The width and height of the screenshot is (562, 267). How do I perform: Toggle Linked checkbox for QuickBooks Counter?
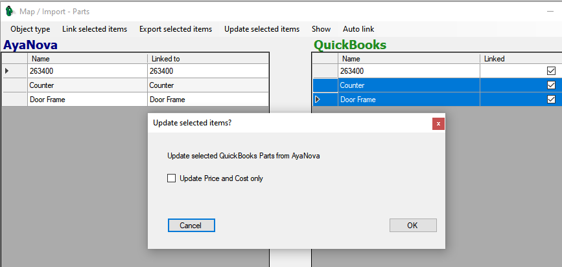551,85
